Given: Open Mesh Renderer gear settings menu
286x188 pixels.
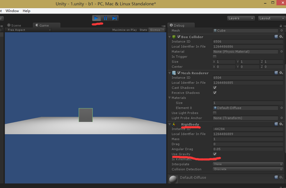Looking at the screenshot, I should [x=281, y=73].
